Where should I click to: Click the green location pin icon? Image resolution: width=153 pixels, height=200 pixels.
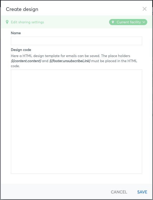coord(7,22)
